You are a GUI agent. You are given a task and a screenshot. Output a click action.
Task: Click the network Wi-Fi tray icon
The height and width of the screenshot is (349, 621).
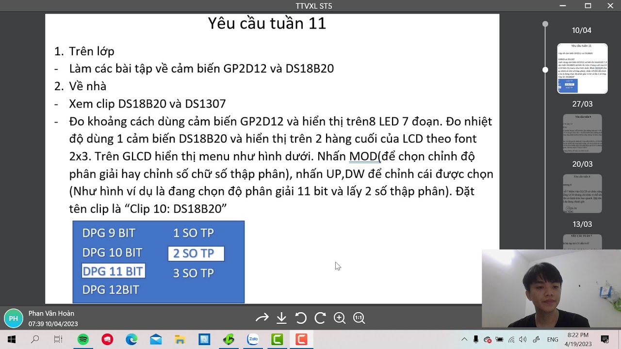[511, 339]
